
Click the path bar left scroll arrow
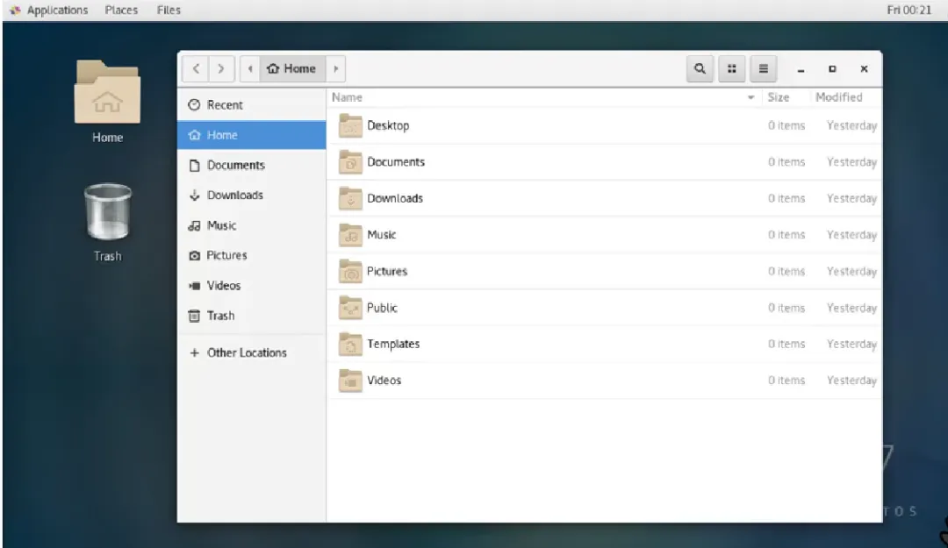click(249, 69)
